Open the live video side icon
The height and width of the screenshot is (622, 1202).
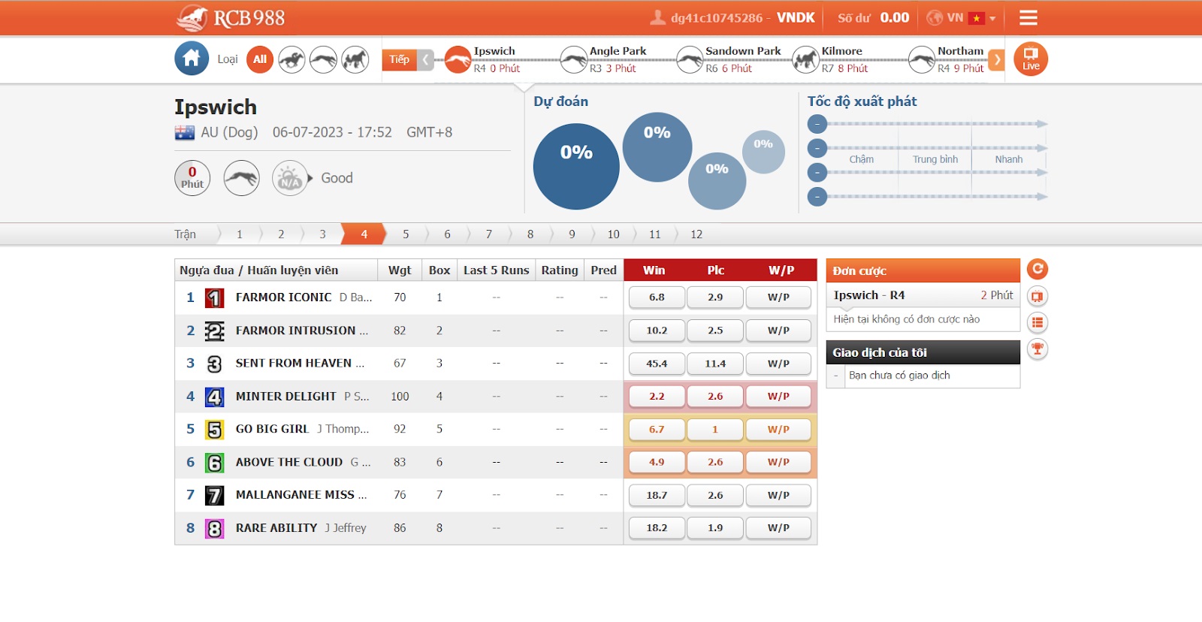pyautogui.click(x=1037, y=296)
